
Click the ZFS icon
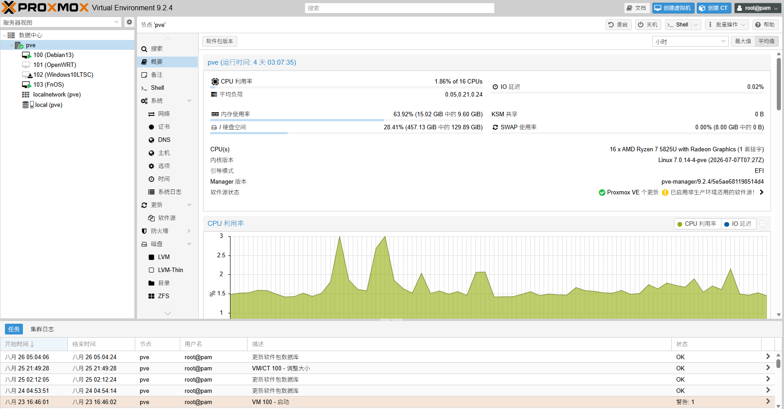tap(151, 296)
